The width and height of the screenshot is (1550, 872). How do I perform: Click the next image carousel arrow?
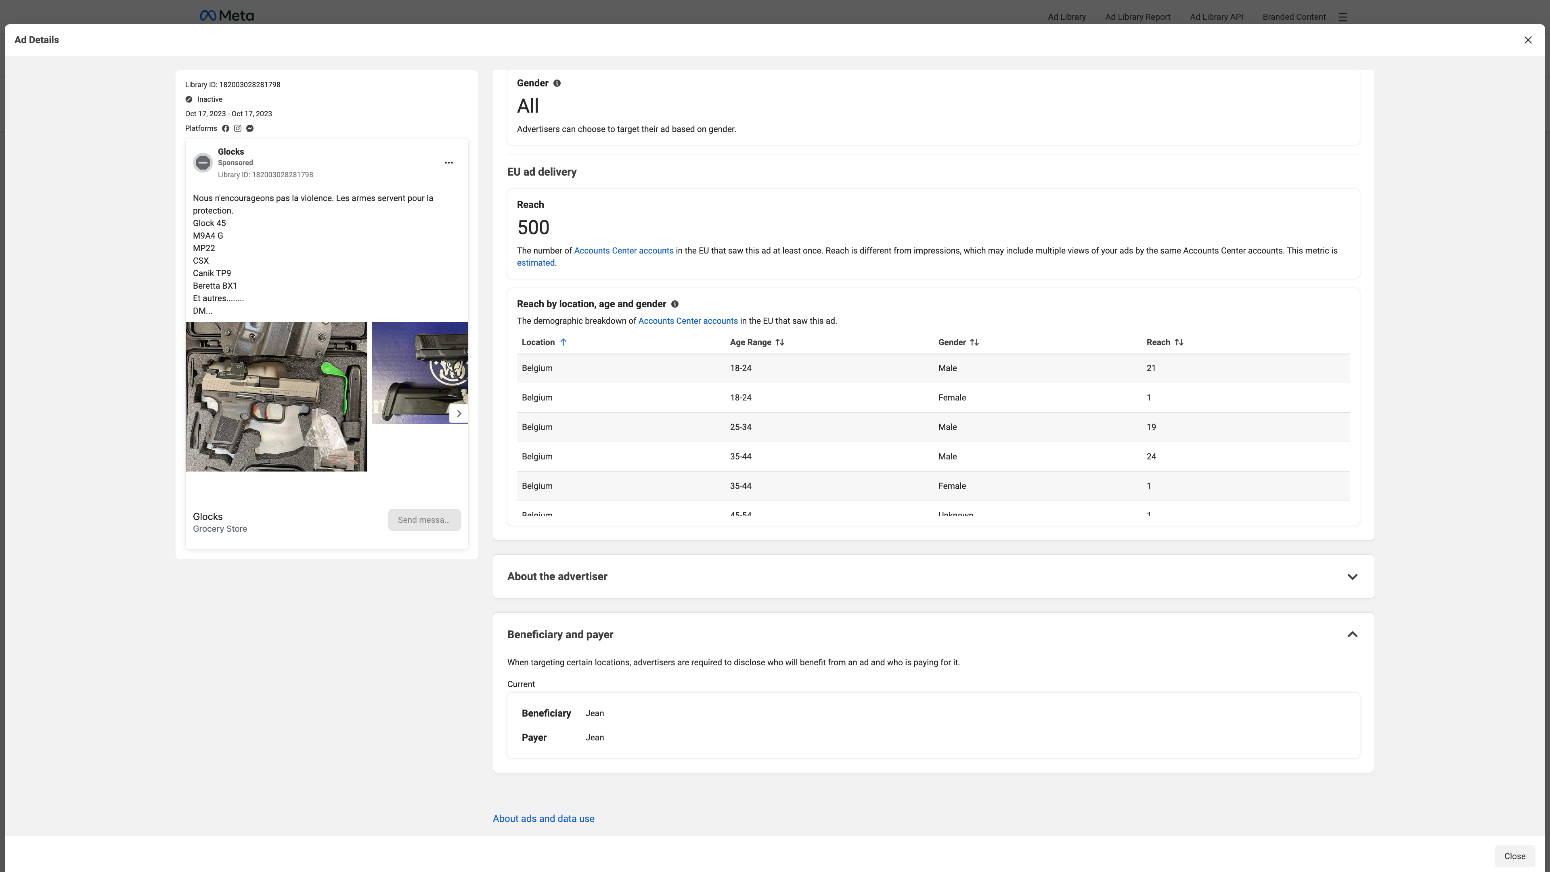(459, 413)
